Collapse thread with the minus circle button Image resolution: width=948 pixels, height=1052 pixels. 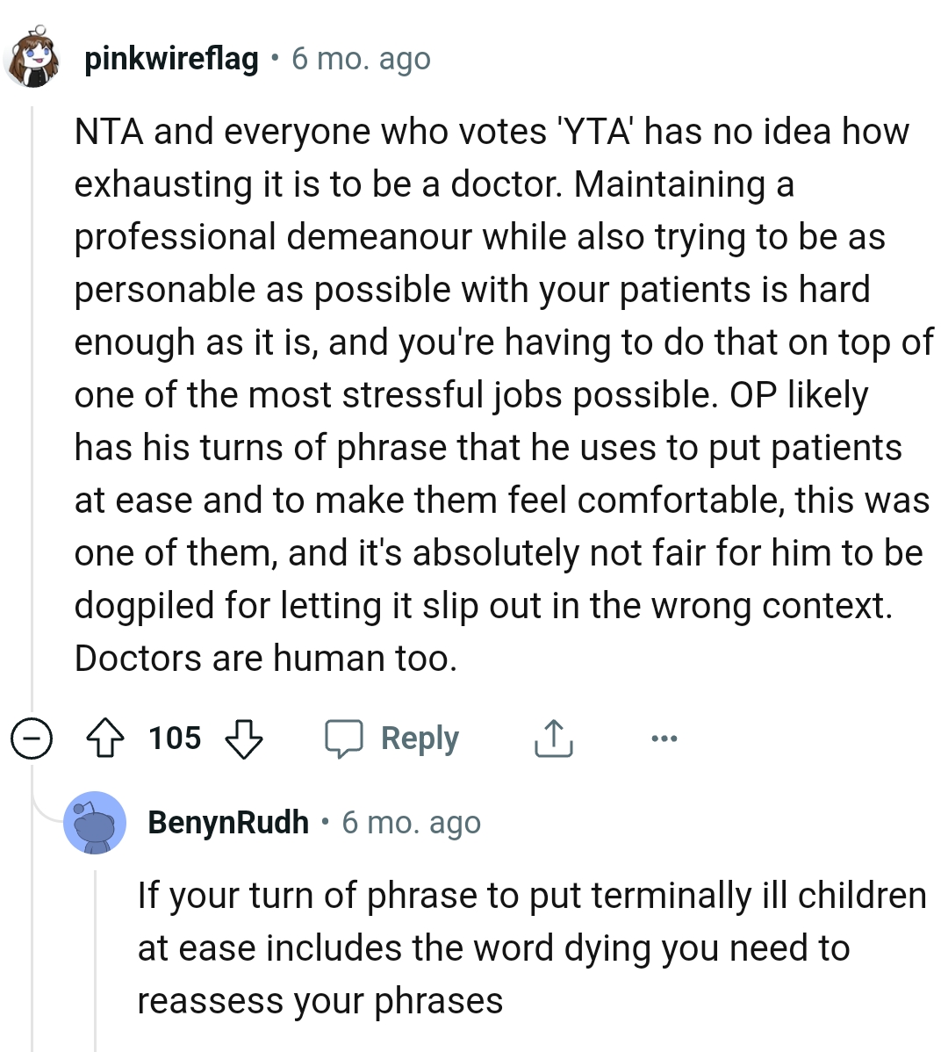click(x=32, y=739)
